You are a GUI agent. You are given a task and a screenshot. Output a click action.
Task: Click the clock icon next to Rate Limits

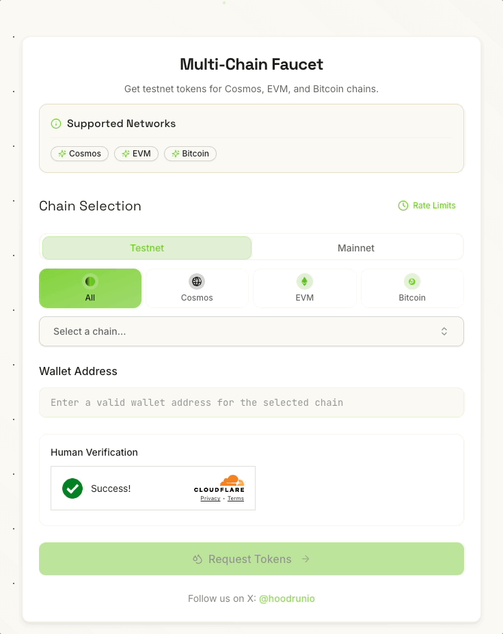point(403,205)
